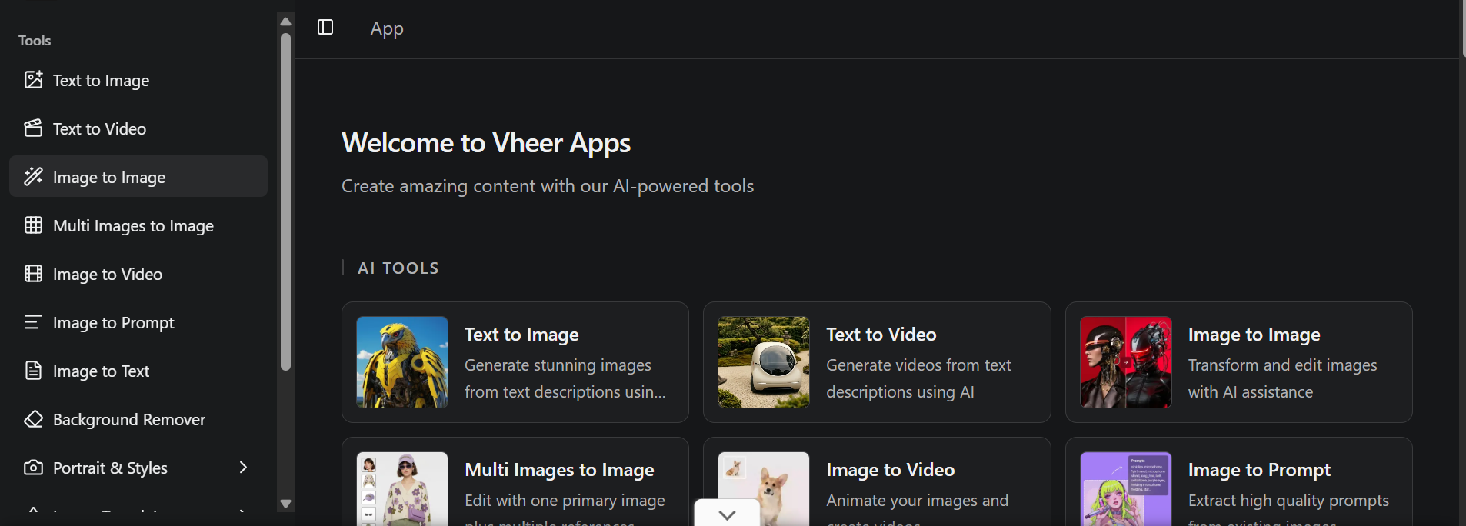1466x526 pixels.
Task: Open the Text to Image card title
Action: click(521, 335)
